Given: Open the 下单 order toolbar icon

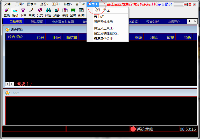Looking at the screenshot, I should pyautogui.click(x=23, y=12).
